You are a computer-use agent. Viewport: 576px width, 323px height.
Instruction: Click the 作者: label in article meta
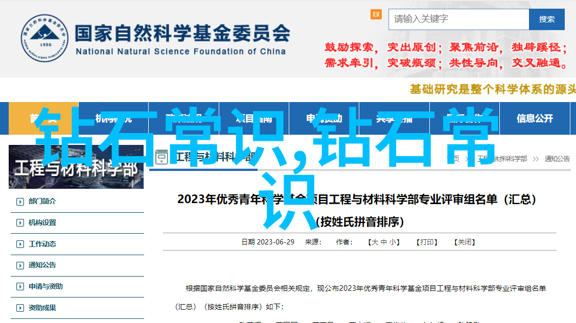click(344, 242)
